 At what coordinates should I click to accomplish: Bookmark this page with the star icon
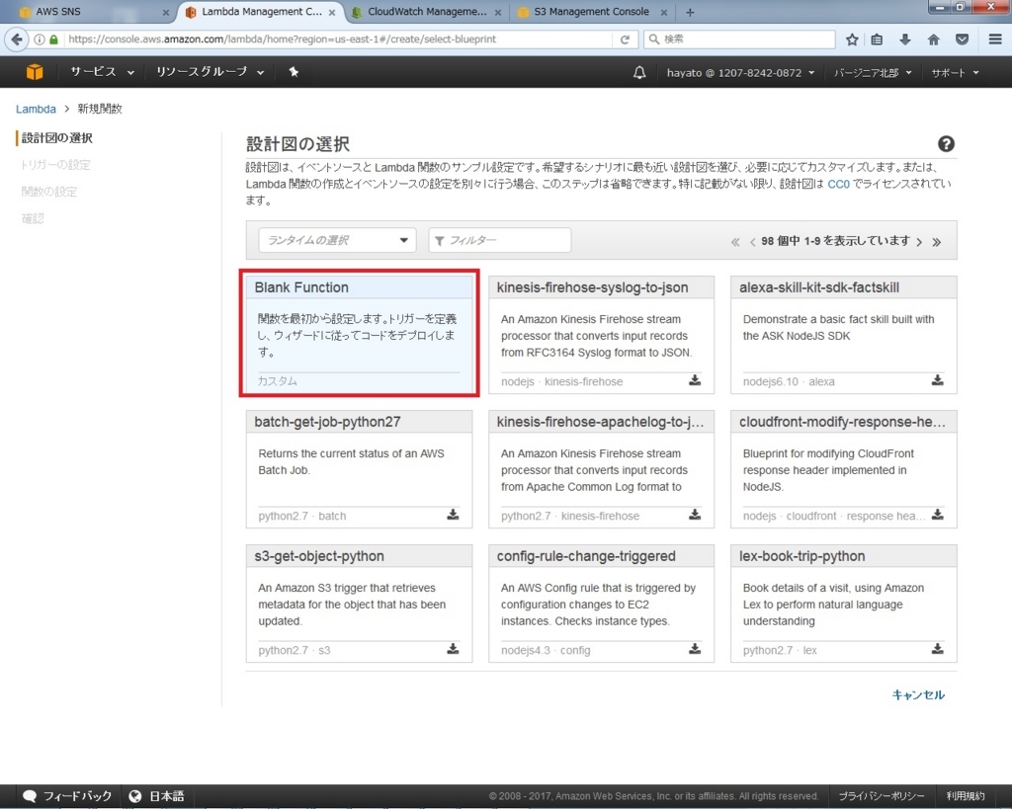tap(852, 40)
